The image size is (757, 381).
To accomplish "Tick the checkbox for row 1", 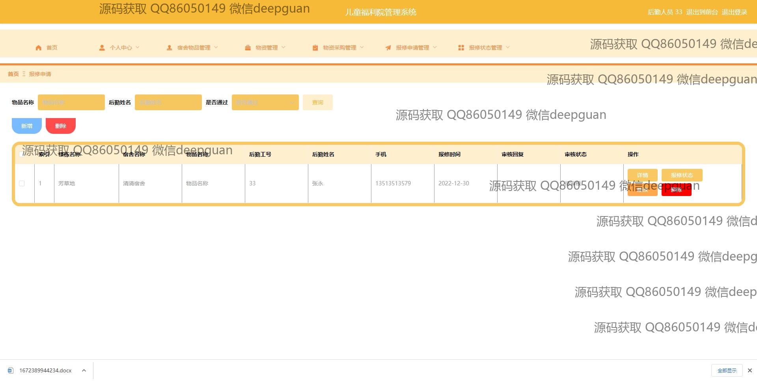I will [22, 183].
